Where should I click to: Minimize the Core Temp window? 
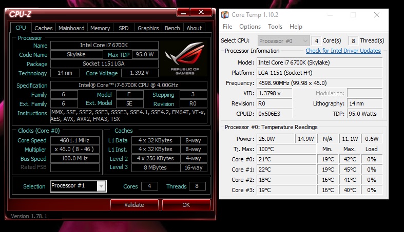pos(330,15)
